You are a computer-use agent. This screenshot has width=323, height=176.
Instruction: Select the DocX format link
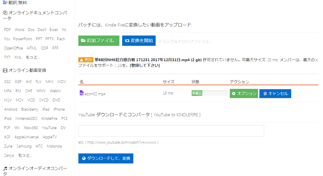click(42, 30)
